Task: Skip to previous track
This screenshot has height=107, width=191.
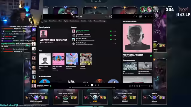Action: click(x=88, y=85)
